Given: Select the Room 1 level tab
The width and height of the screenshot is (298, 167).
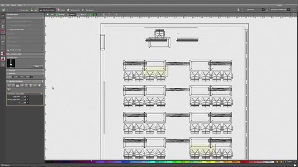Looking at the screenshot, I should pos(82,14).
